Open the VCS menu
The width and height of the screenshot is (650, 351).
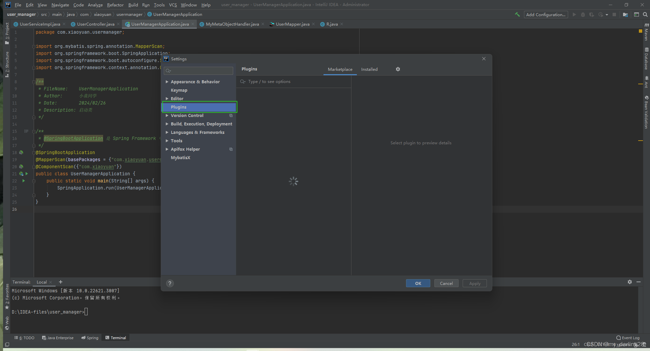coord(173,5)
